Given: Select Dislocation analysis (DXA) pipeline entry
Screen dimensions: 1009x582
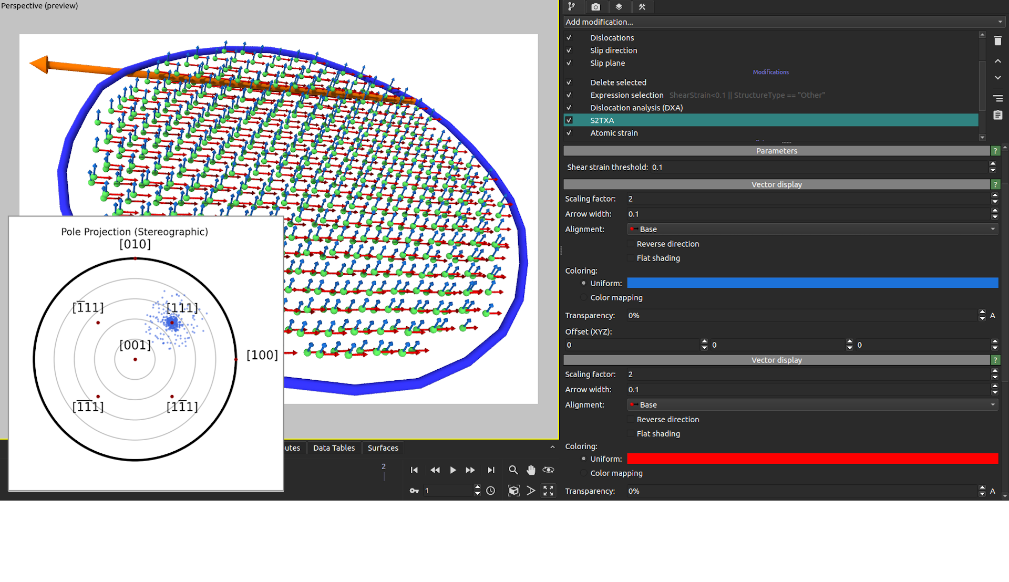Looking at the screenshot, I should [636, 108].
